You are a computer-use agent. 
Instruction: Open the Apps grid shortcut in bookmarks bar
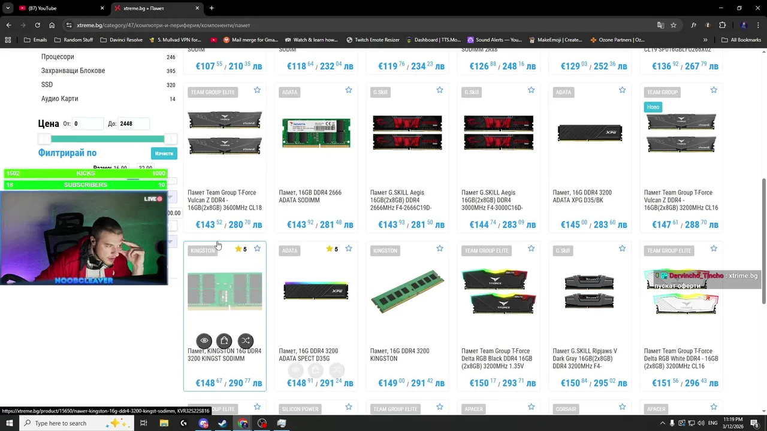point(8,40)
